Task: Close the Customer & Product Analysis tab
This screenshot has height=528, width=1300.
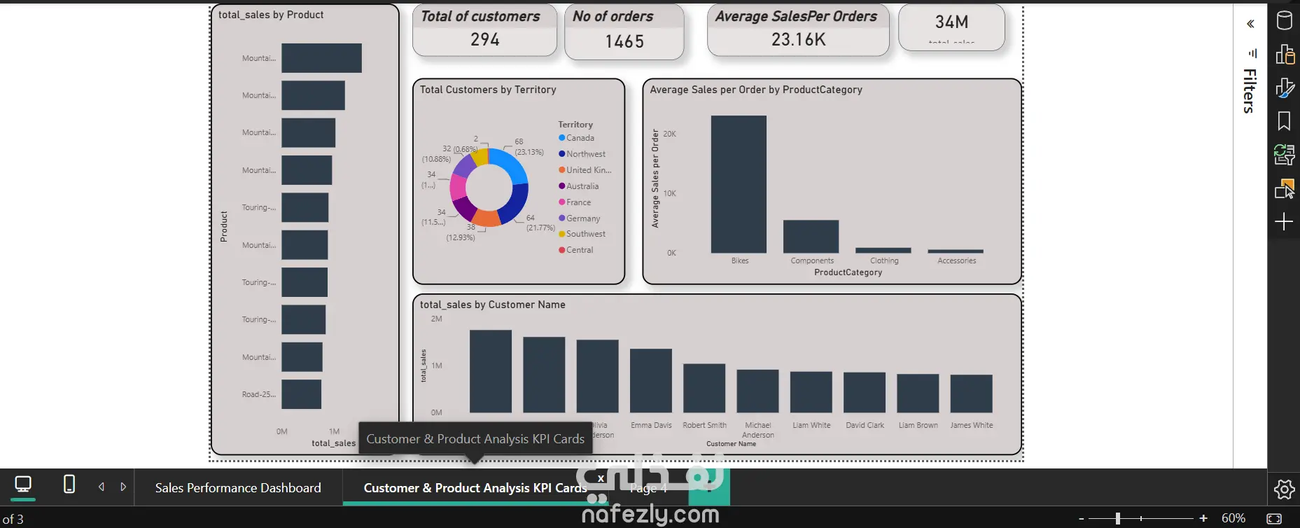Action: click(x=601, y=478)
